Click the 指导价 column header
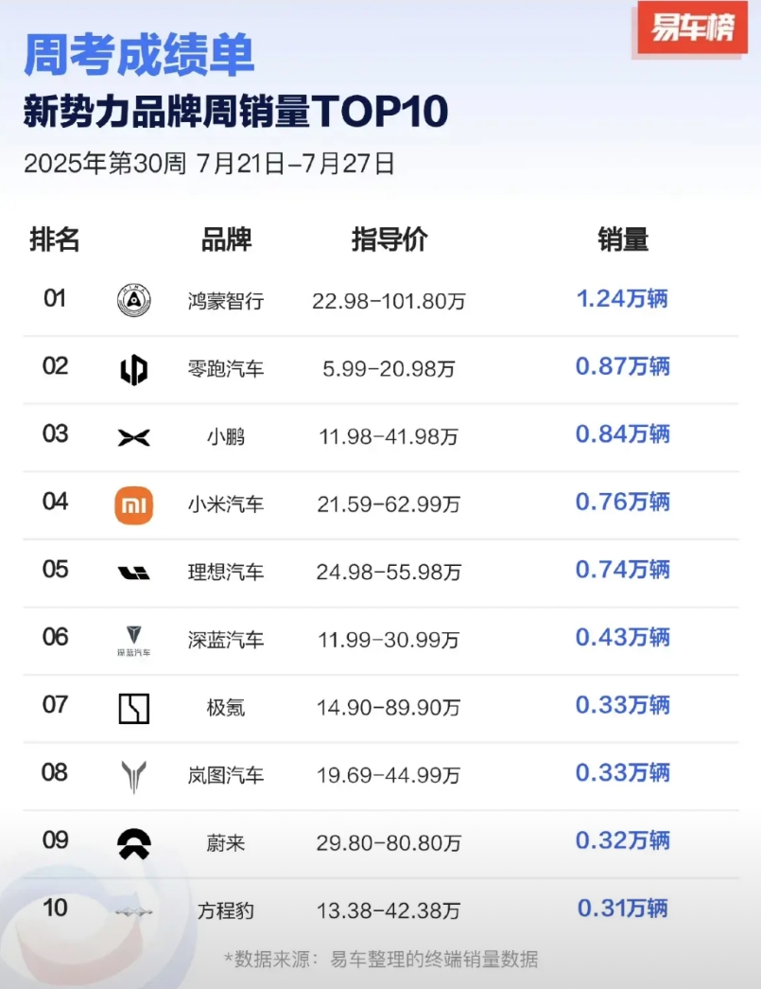This screenshot has width=761, height=989. coord(389,239)
